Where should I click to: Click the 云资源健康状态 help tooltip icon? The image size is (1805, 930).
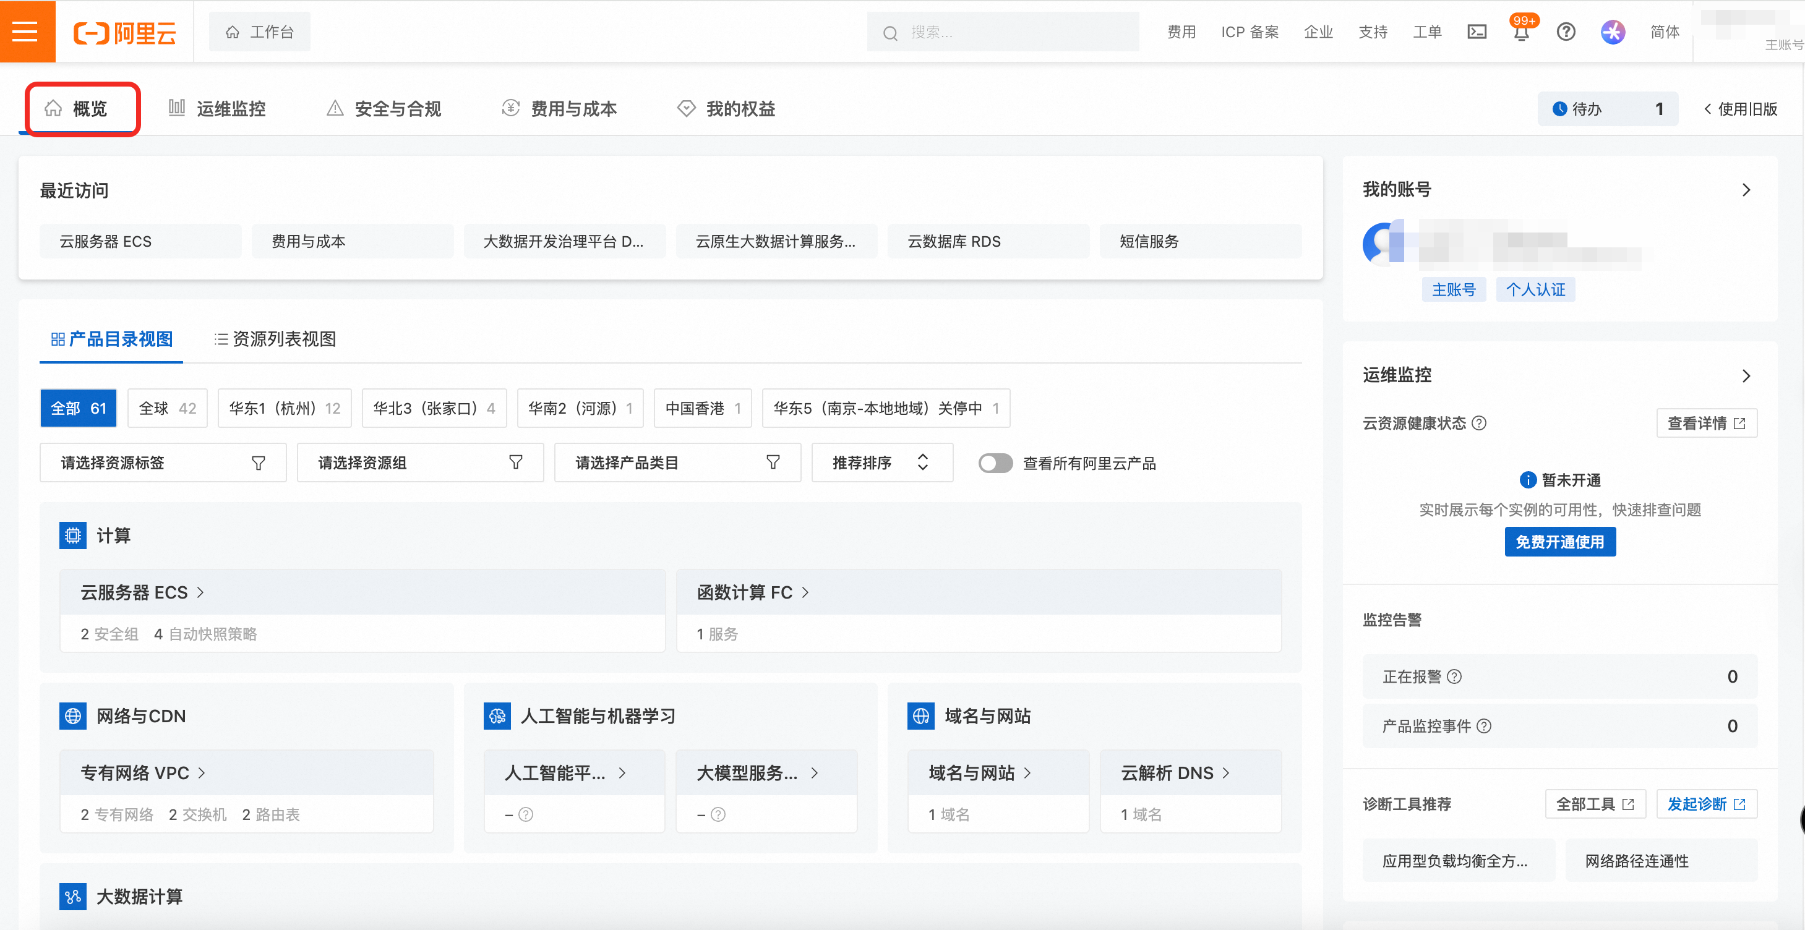click(x=1478, y=423)
